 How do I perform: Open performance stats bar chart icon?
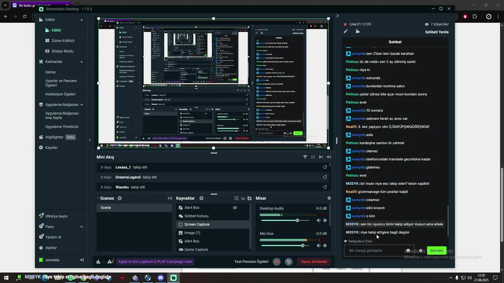pyautogui.click(x=98, y=262)
